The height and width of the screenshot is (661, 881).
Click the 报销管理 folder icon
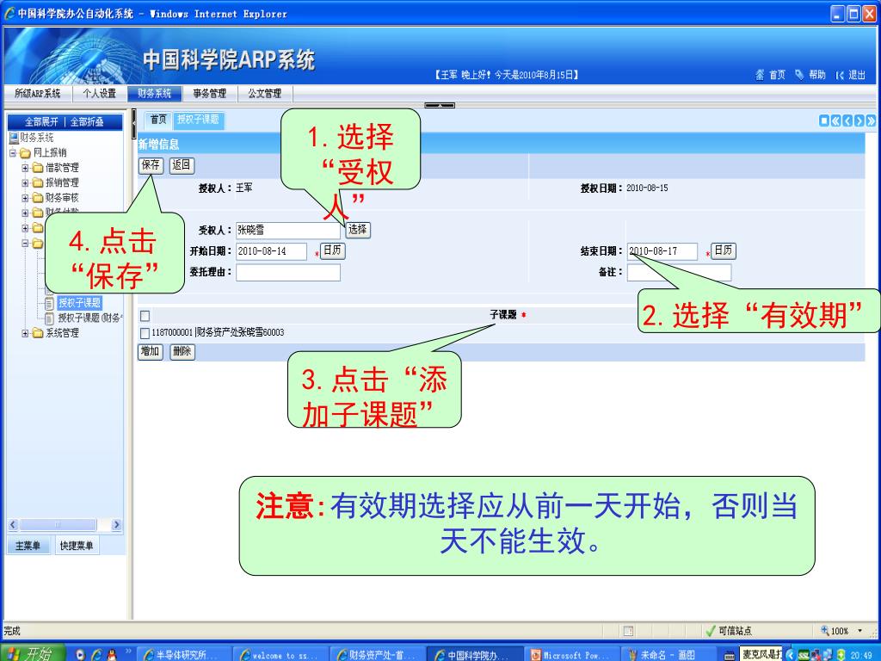(38, 182)
